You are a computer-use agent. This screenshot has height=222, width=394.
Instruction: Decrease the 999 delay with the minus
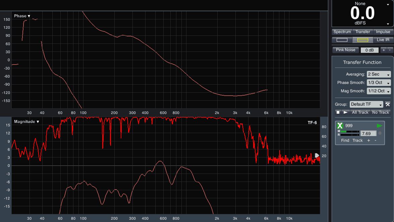coord(376,140)
